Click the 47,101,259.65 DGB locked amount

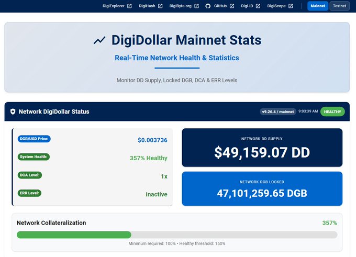[x=262, y=194]
